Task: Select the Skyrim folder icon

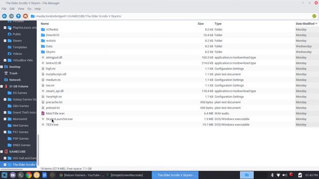Action: point(43,52)
